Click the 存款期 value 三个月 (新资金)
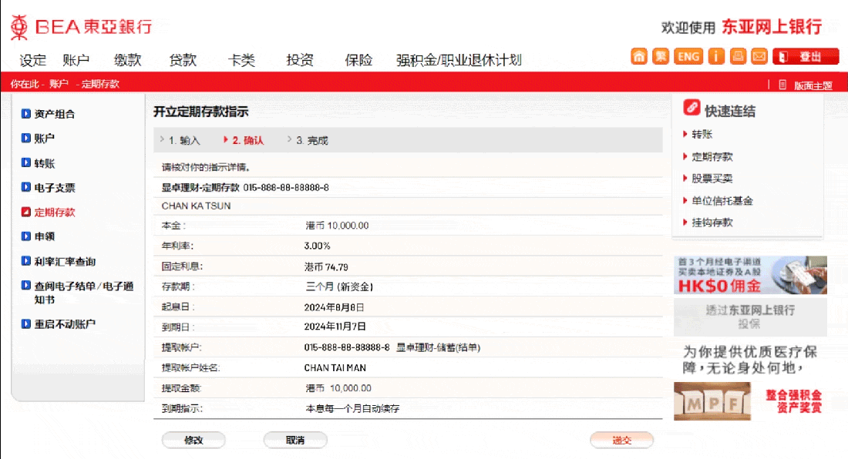 click(x=339, y=286)
